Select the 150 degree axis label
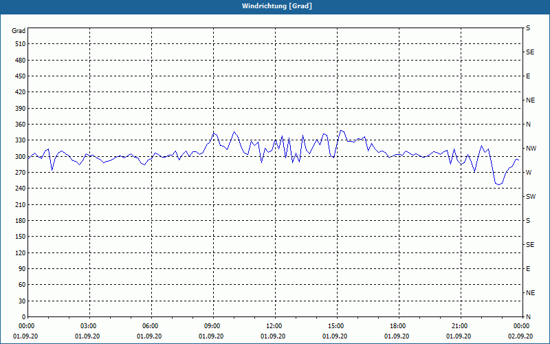This screenshot has height=344, width=550. click(x=21, y=237)
